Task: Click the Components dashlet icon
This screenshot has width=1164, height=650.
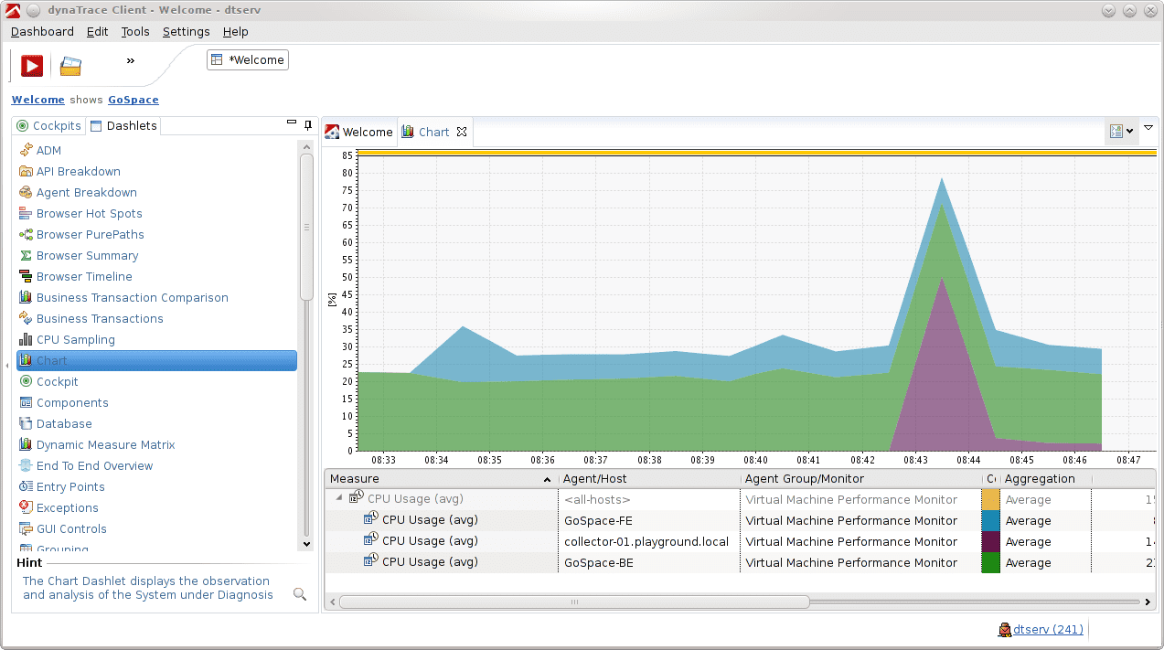Action: [26, 402]
